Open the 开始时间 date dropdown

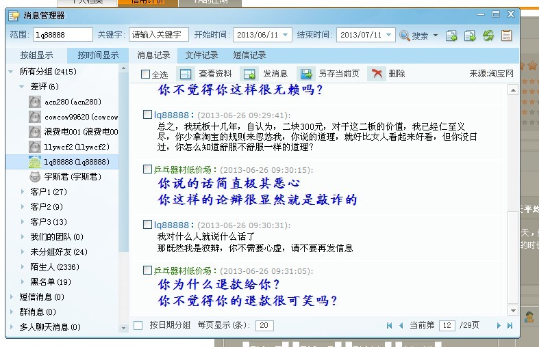[285, 35]
